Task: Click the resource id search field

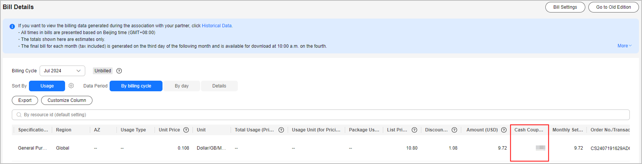Action: 320,115
